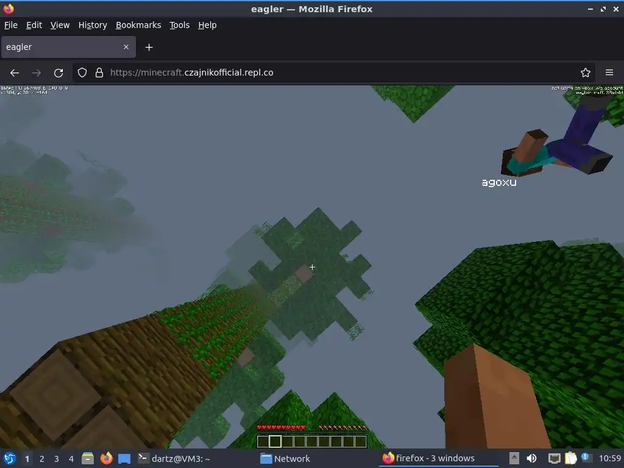Open the History menu
The height and width of the screenshot is (468, 624).
93,25
